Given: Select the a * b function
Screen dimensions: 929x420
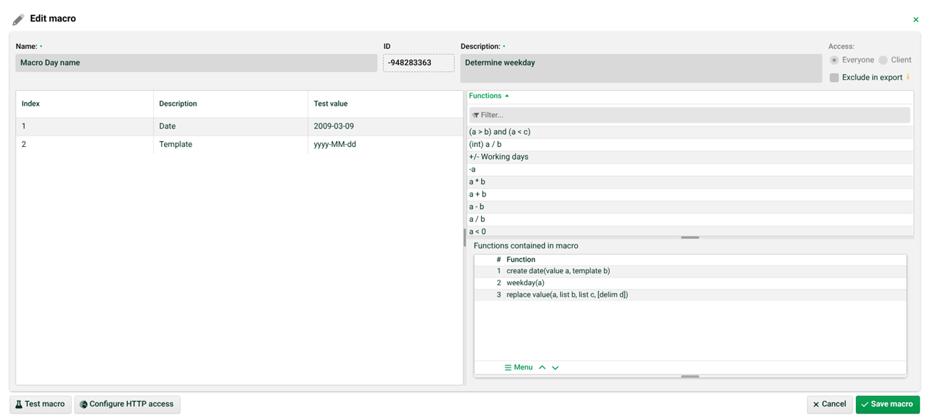Looking at the screenshot, I should click(690, 182).
